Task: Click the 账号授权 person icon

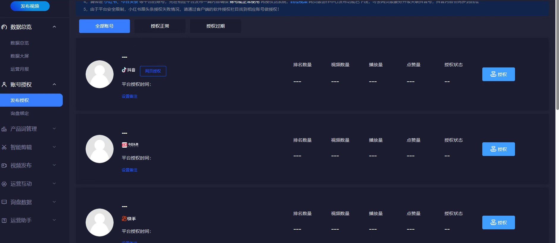Action: [x=4, y=84]
